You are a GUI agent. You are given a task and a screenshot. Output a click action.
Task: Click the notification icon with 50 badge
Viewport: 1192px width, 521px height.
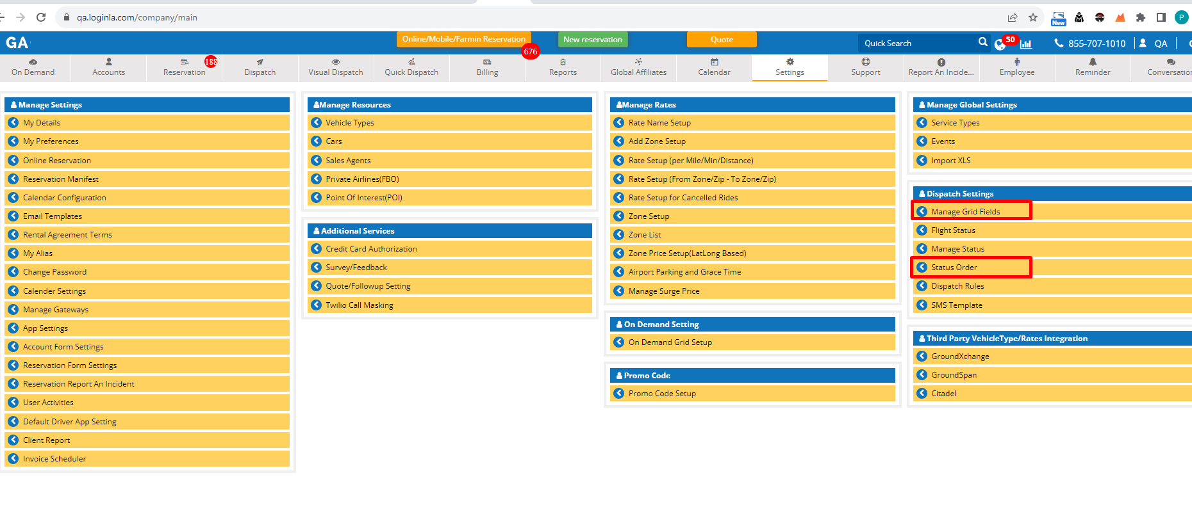point(1000,44)
